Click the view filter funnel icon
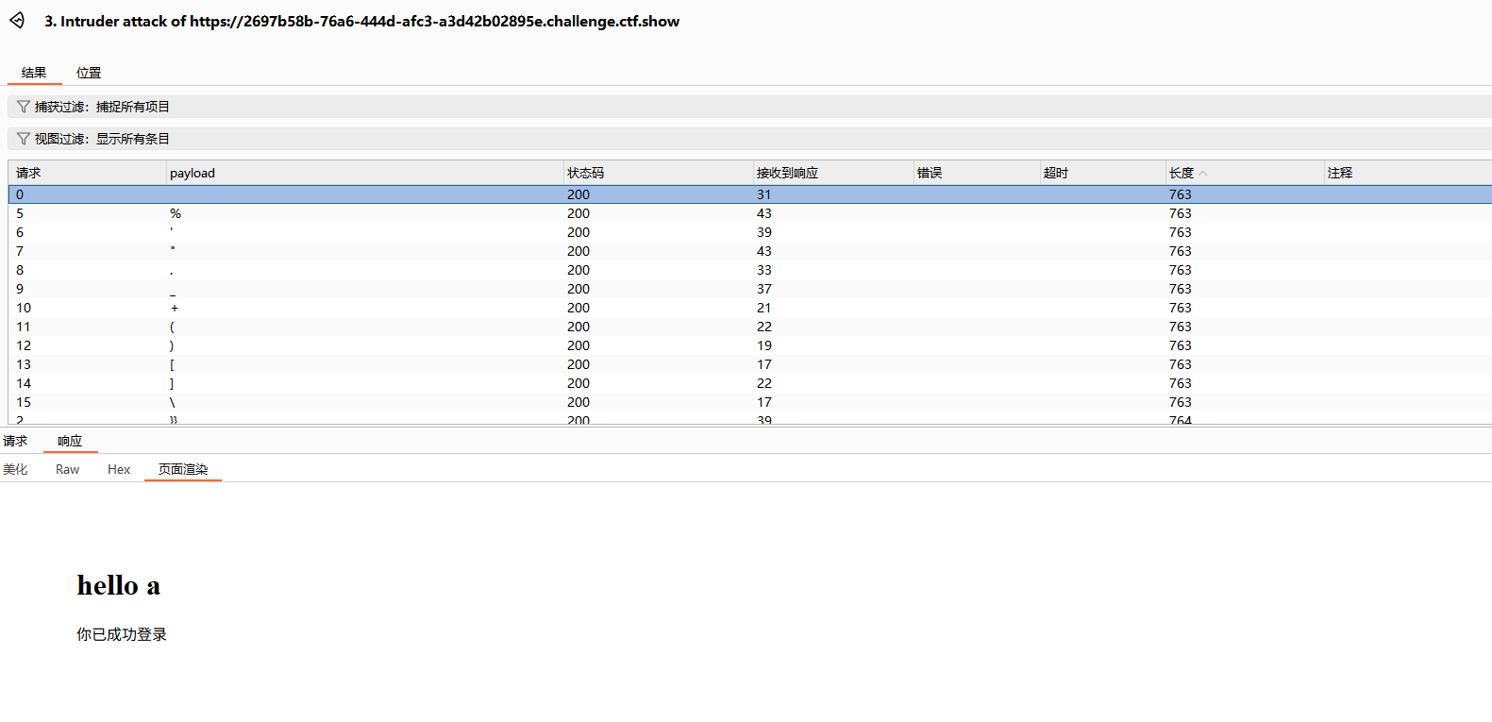The width and height of the screenshot is (1492, 722). tap(24, 139)
